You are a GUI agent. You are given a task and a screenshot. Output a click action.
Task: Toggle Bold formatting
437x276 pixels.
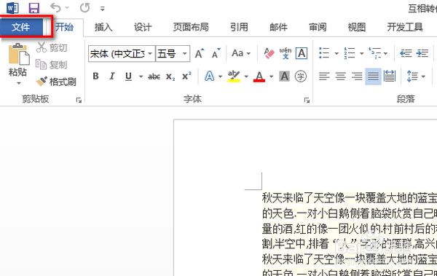(x=95, y=76)
